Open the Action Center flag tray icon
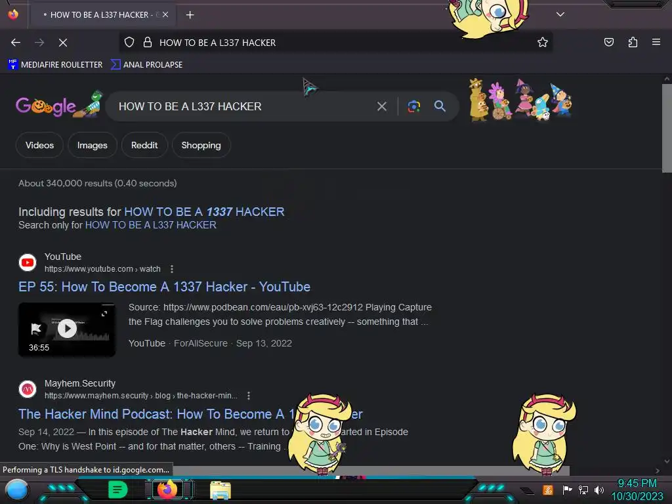 (567, 490)
